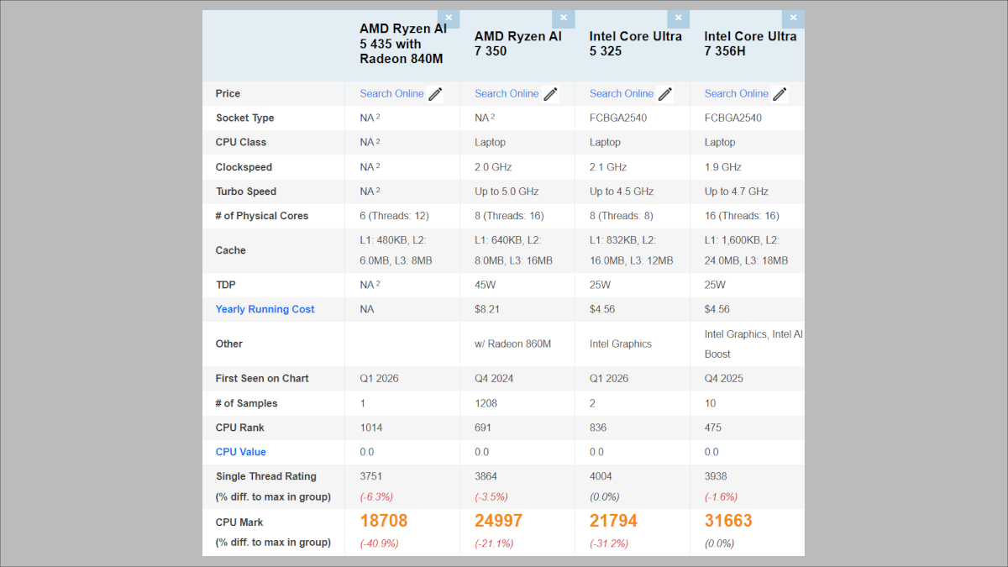Open the Yearly Running Cost link
The width and height of the screenshot is (1008, 567).
[x=265, y=309]
